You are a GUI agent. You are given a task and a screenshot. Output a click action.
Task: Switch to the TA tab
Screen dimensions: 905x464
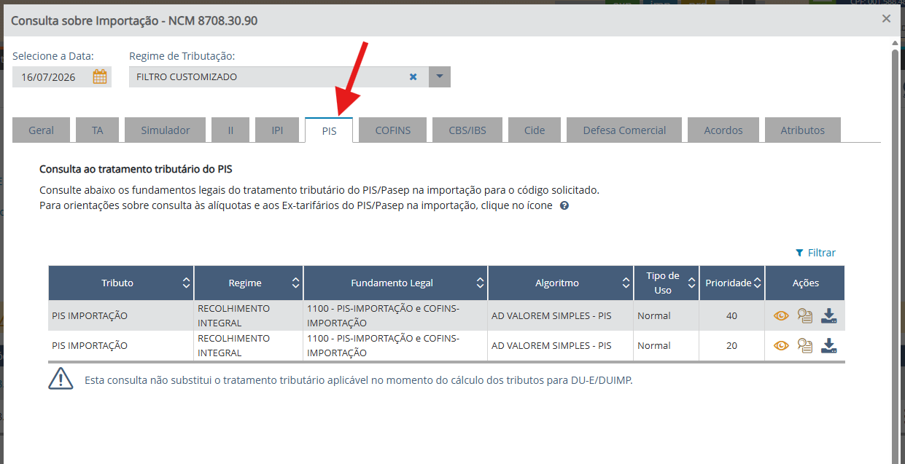click(x=98, y=130)
